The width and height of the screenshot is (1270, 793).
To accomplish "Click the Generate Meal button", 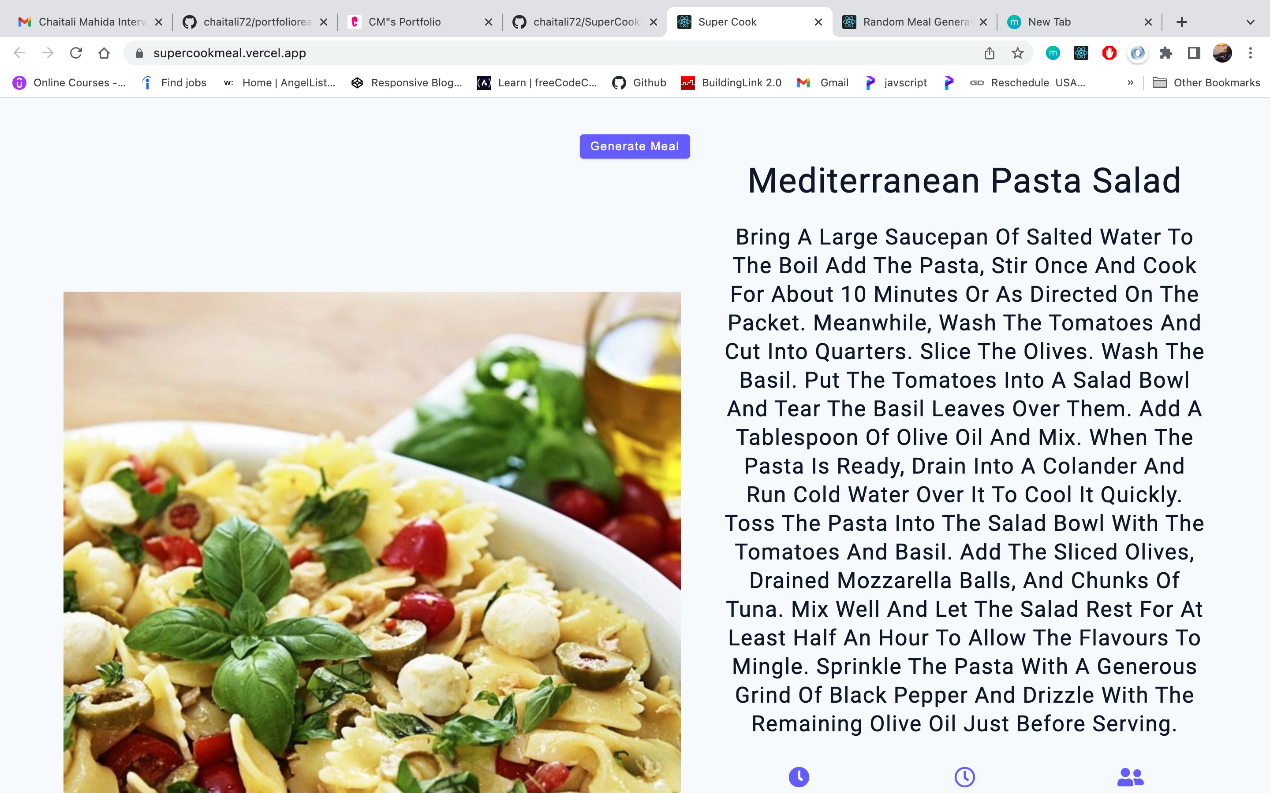I will [x=635, y=146].
